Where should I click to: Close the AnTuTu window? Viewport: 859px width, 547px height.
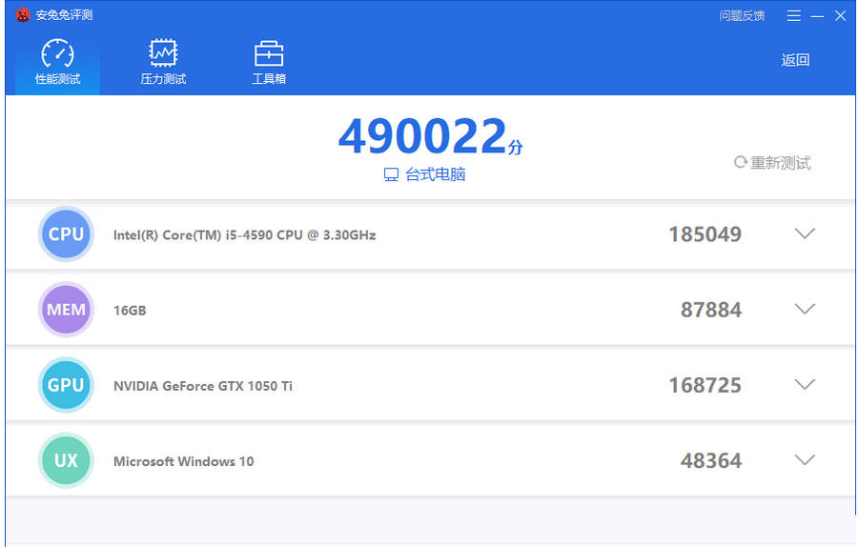[x=840, y=16]
